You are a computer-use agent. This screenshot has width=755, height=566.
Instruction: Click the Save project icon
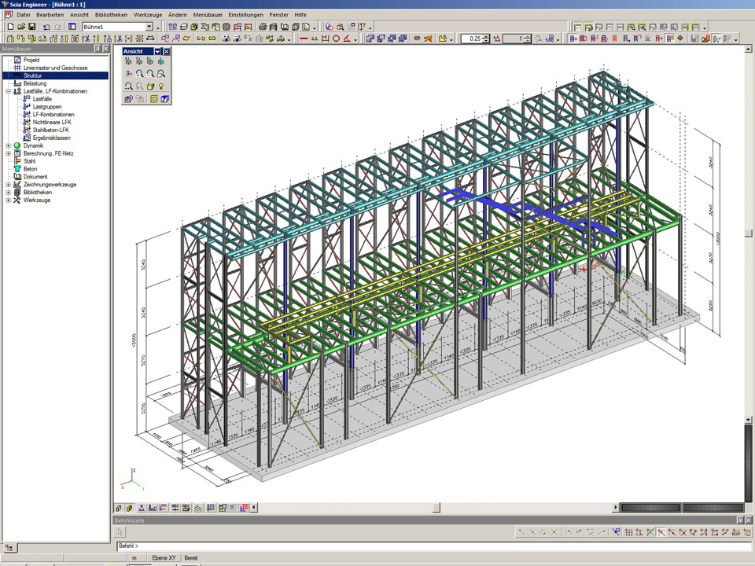pyautogui.click(x=32, y=27)
